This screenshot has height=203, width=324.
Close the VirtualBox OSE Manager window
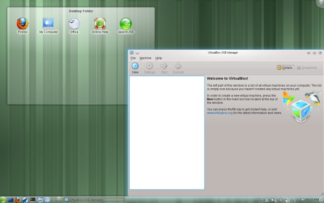click(x=320, y=53)
